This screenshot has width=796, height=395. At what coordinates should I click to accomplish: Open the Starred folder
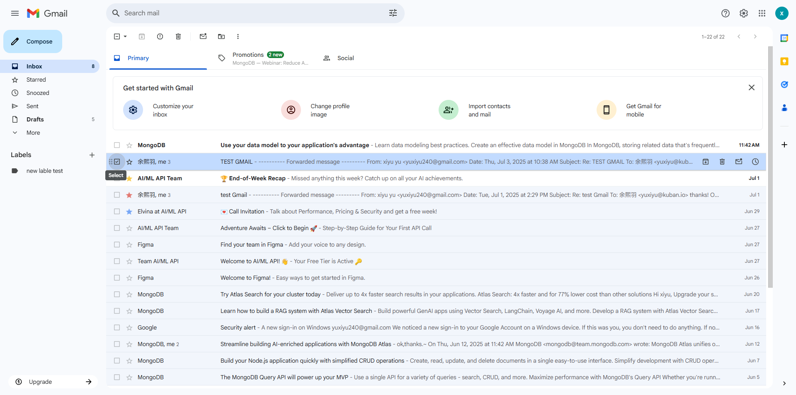pyautogui.click(x=50, y=80)
